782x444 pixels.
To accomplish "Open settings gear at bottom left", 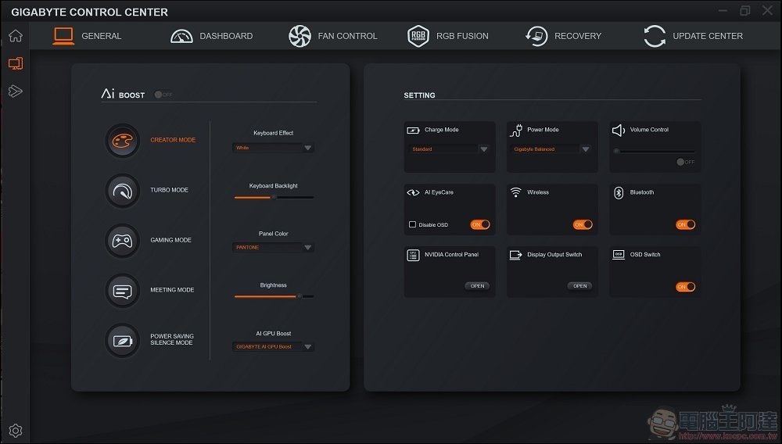I will [16, 431].
